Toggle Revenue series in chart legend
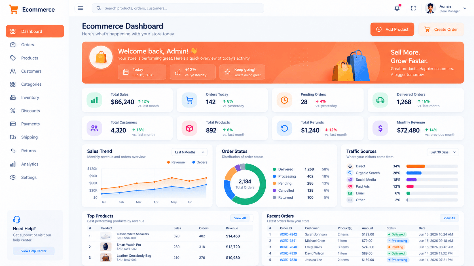 (x=176, y=162)
